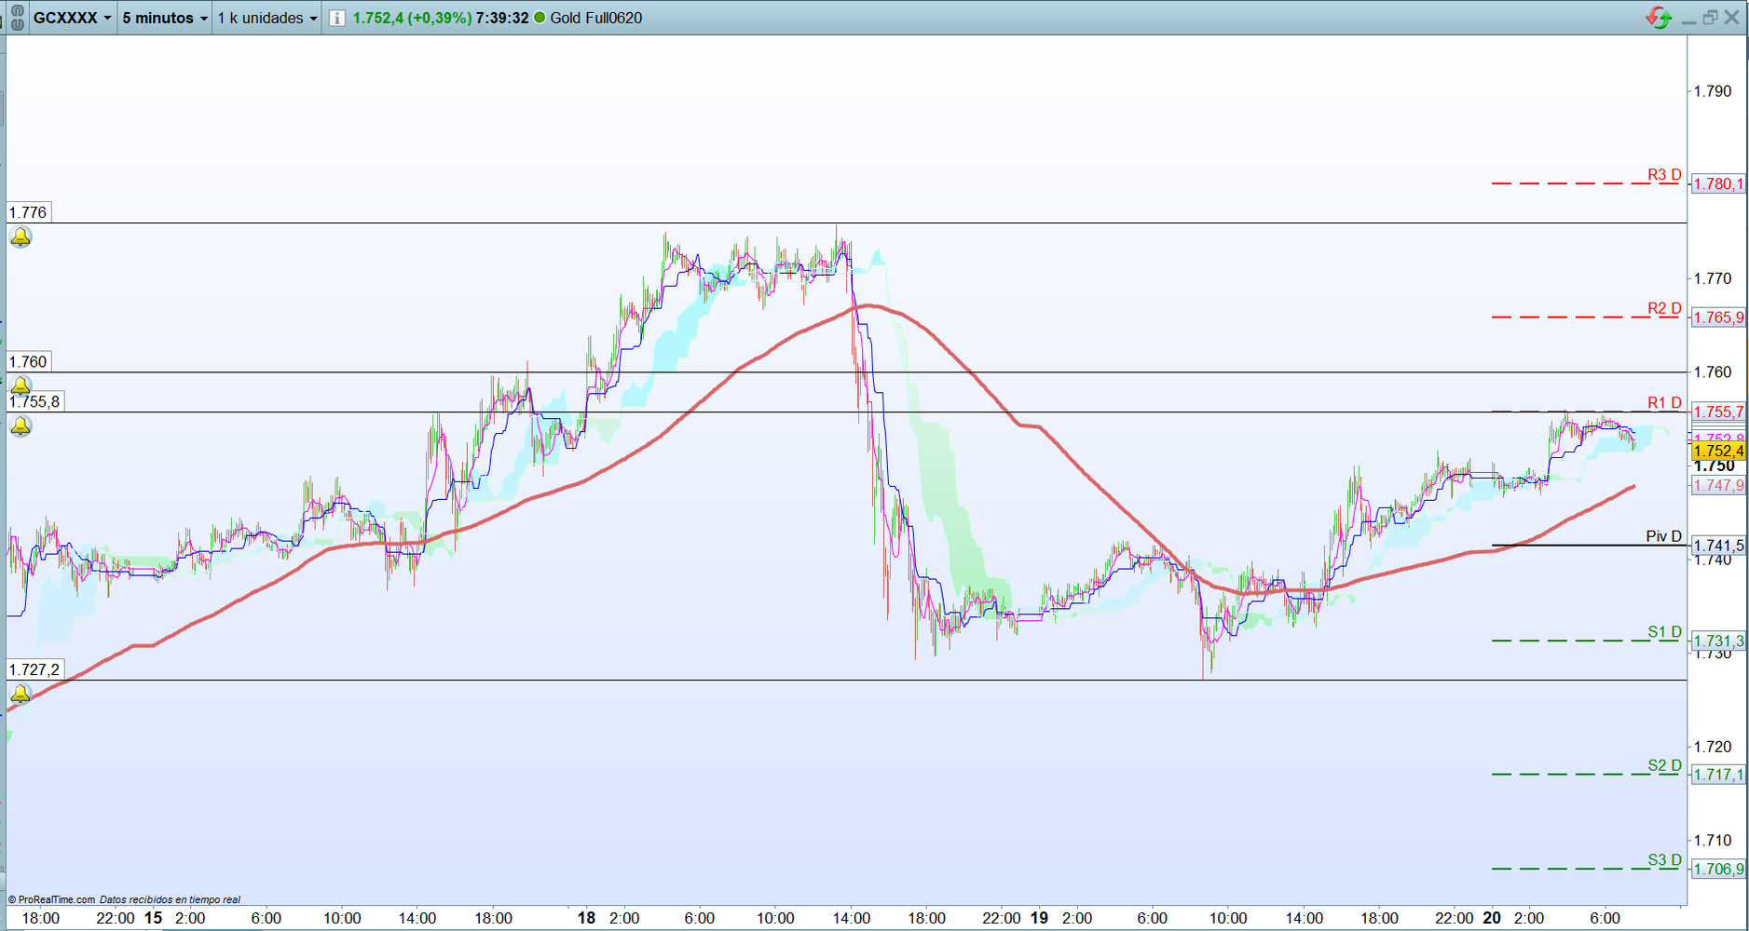Screen dimensions: 1749x931
Task: Click the date 20 on time axis
Action: [x=1492, y=918]
